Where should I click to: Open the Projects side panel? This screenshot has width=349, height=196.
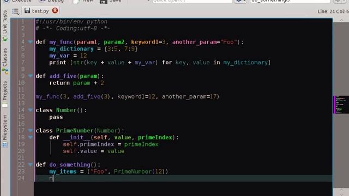[x=5, y=94]
